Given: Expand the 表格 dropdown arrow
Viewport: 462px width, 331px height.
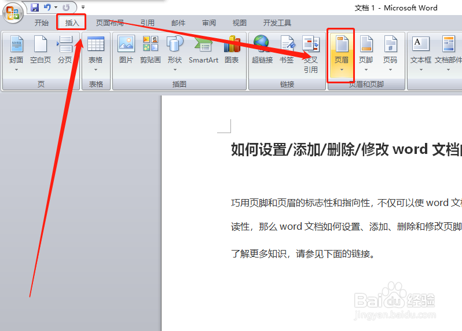Looking at the screenshot, I should pos(96,70).
